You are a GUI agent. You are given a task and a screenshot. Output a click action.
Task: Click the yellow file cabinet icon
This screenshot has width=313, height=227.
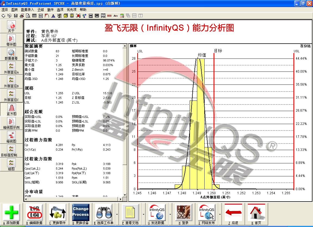click(x=66, y=16)
